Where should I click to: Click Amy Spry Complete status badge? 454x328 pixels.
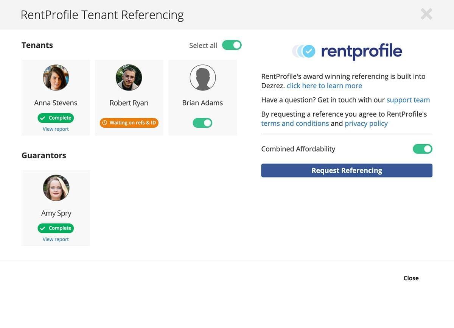56,228
